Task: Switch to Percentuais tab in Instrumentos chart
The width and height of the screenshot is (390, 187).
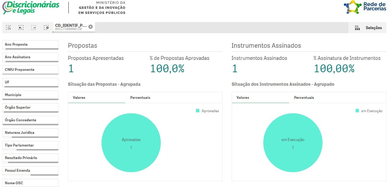Action: 304,98
